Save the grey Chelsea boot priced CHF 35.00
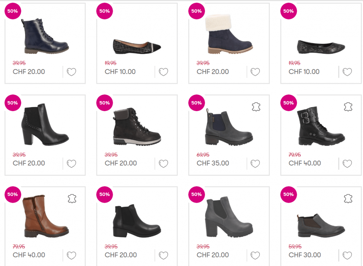 [x=255, y=164]
